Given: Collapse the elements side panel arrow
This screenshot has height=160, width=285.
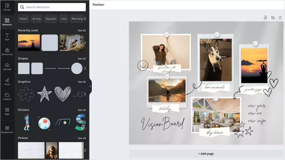Looking at the screenshot, I should tap(90, 86).
